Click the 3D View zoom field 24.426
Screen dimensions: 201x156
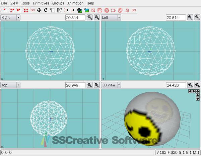tap(176, 85)
